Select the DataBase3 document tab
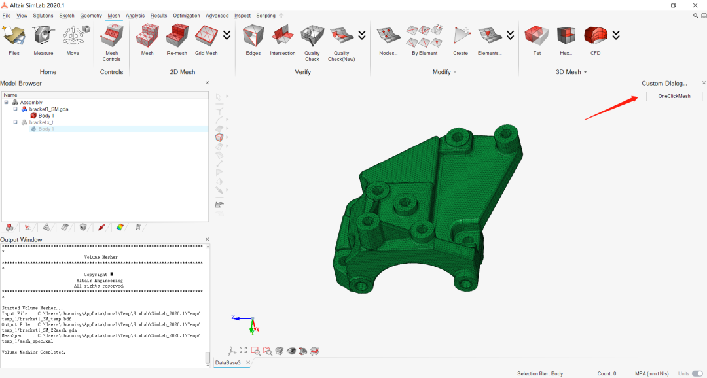Viewport: 707px width, 378px height. coord(228,363)
